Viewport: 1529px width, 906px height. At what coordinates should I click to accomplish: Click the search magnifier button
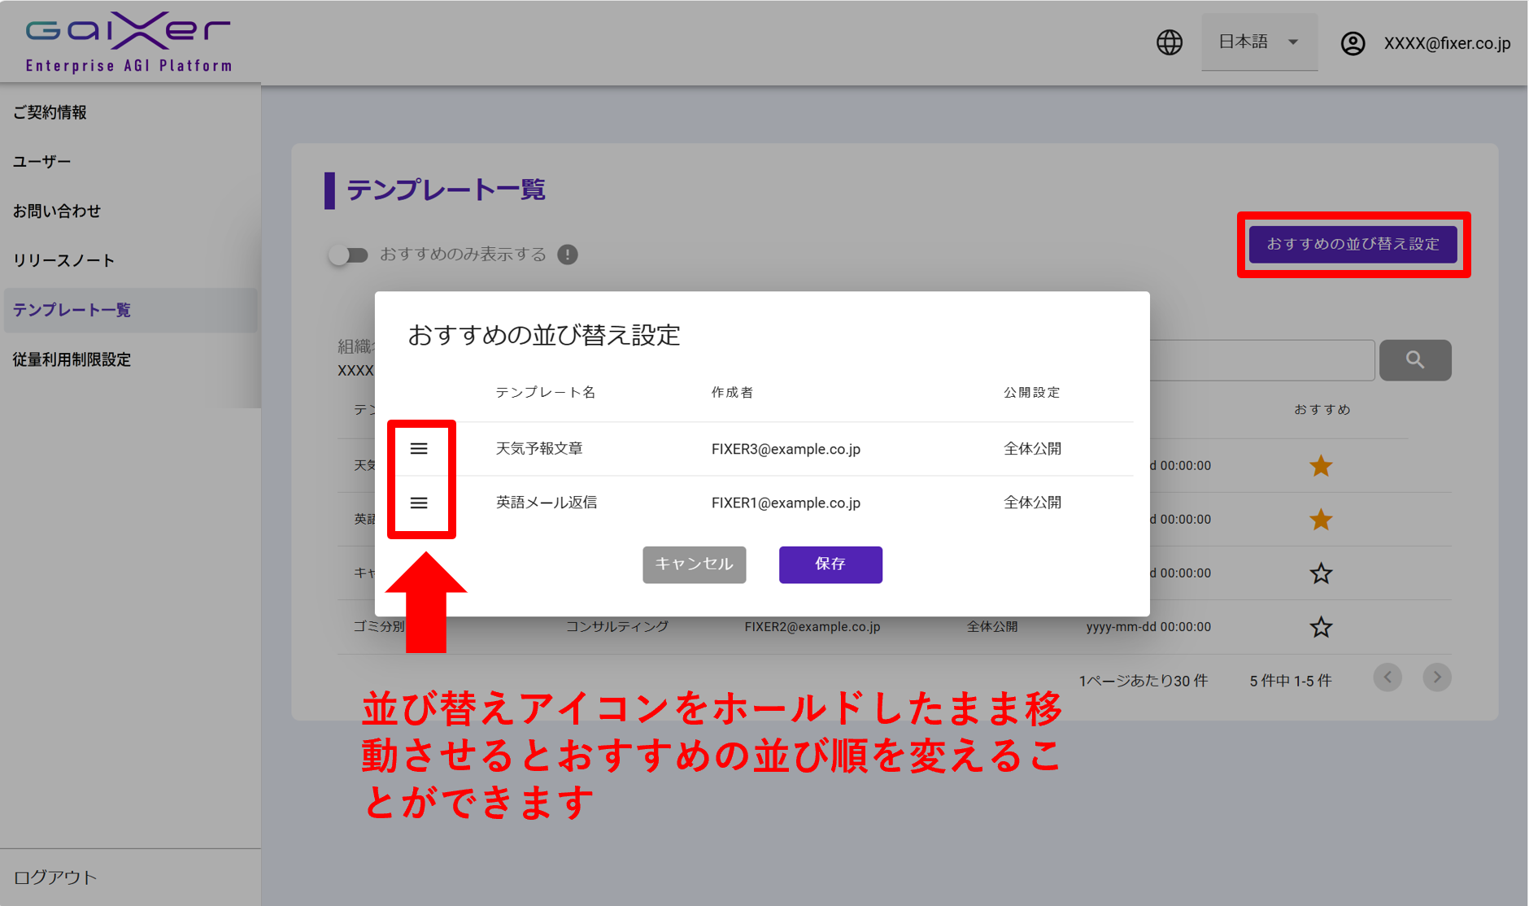pos(1415,360)
